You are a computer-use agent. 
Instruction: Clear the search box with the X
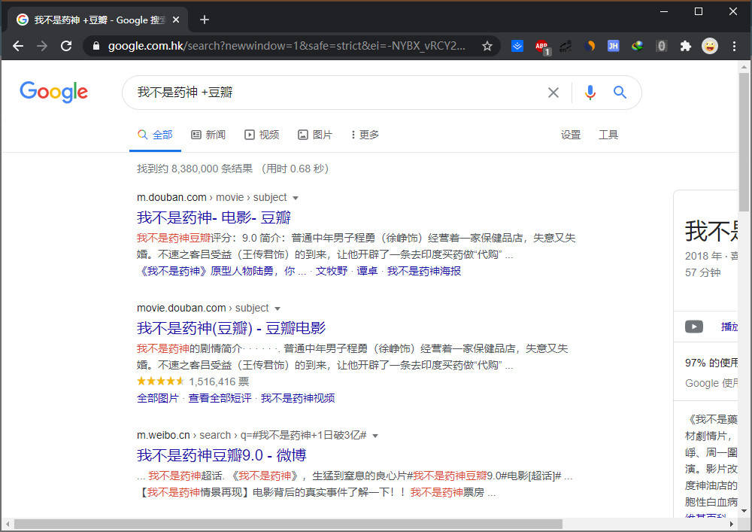pos(553,93)
